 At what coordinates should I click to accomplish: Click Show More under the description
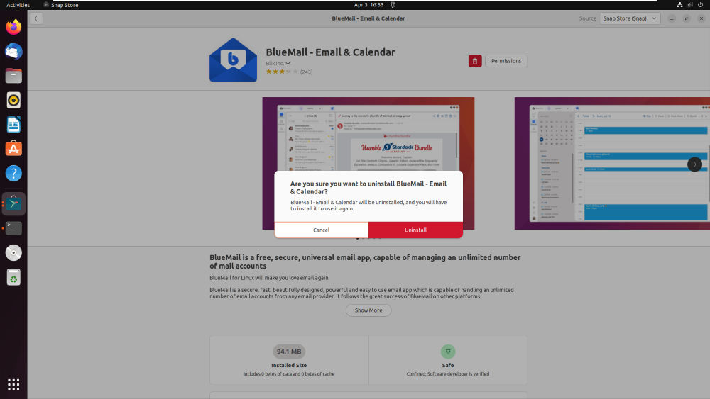pyautogui.click(x=368, y=310)
